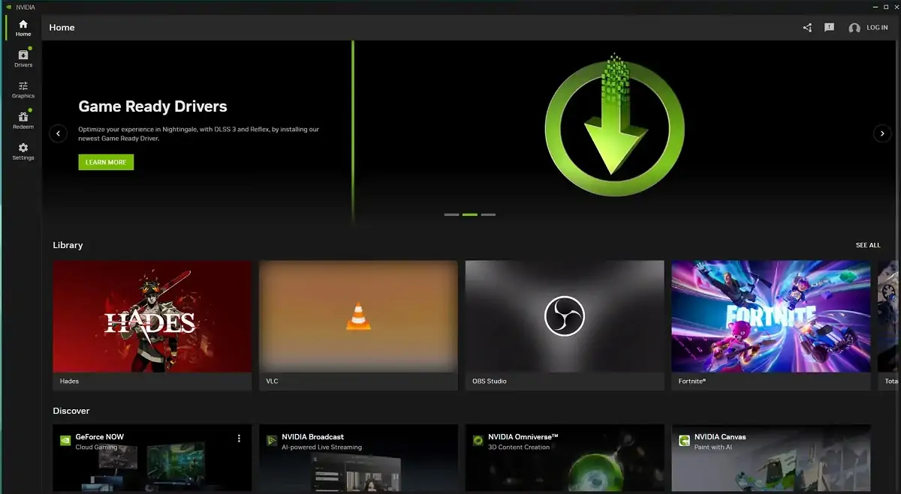
Task: Click the NVIDIA Broadcast logo icon
Action: (x=272, y=441)
